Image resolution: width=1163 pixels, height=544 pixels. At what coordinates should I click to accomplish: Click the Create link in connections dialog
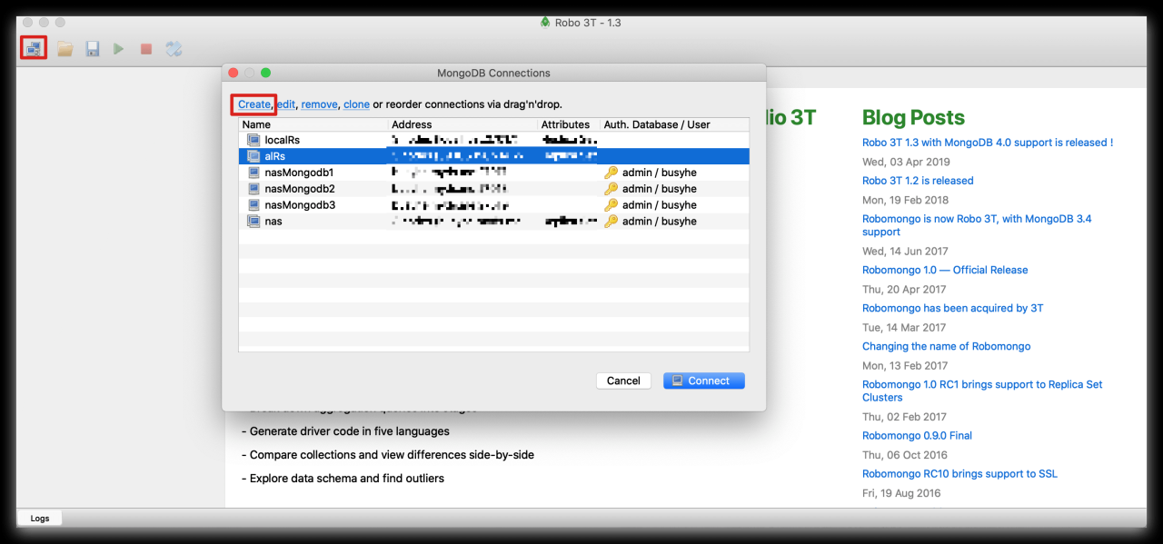coord(254,104)
